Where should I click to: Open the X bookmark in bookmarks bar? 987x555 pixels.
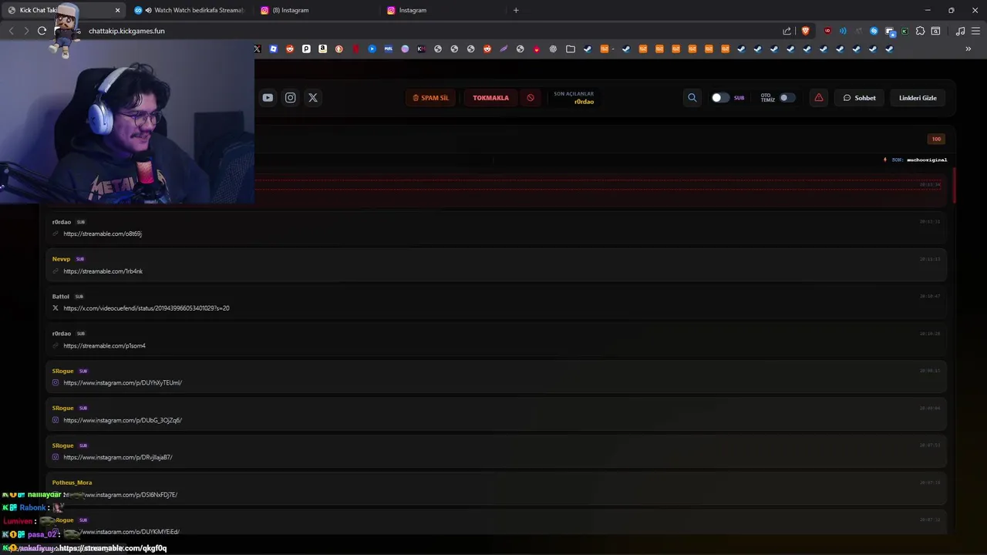click(258, 49)
